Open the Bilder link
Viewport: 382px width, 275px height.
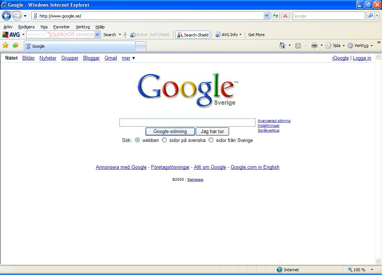(28, 58)
